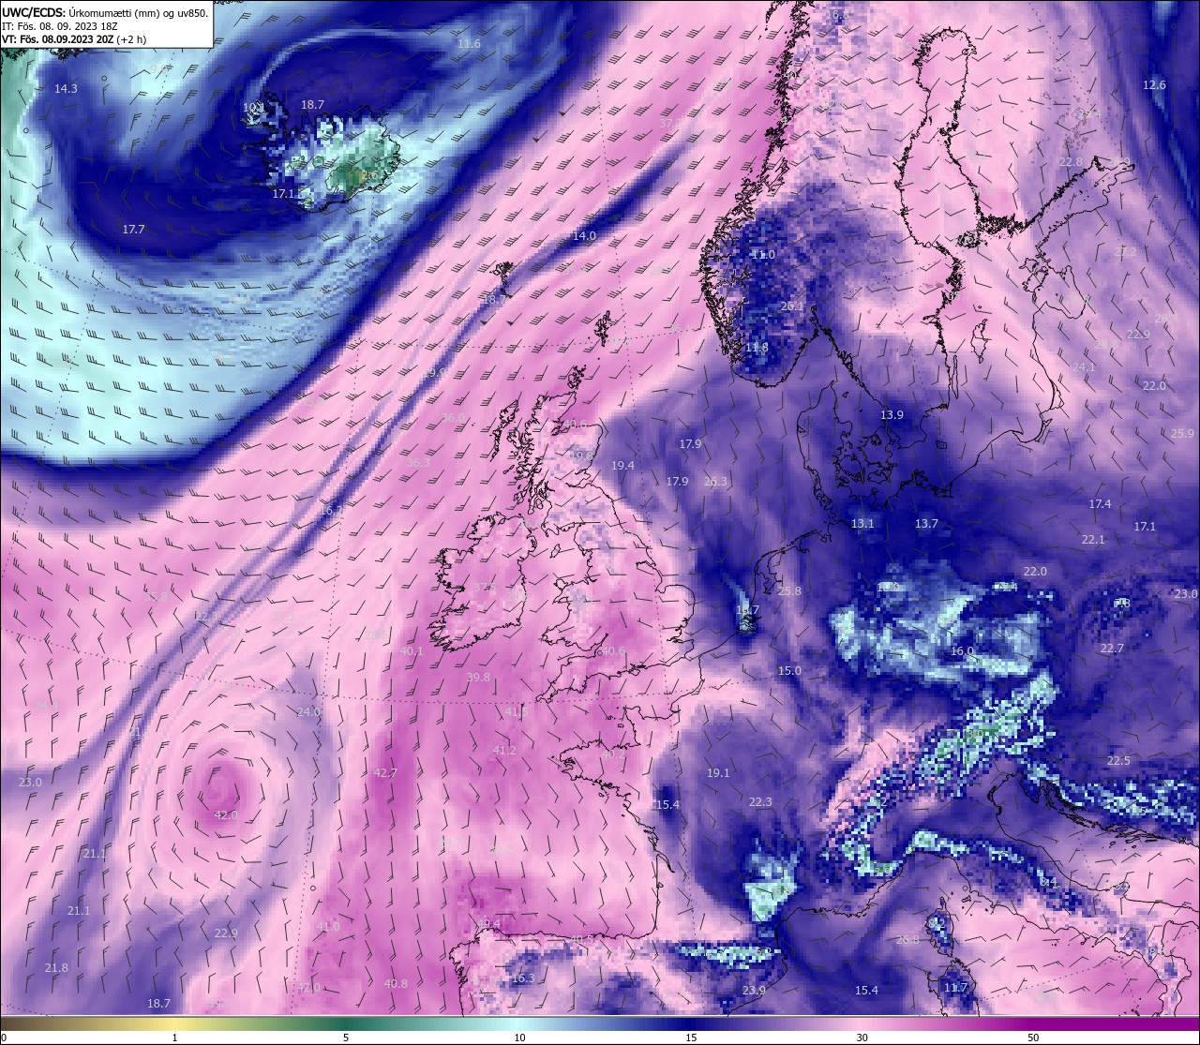Click the map value 25.8
Image resolution: width=1200 pixels, height=1045 pixels.
tap(789, 591)
